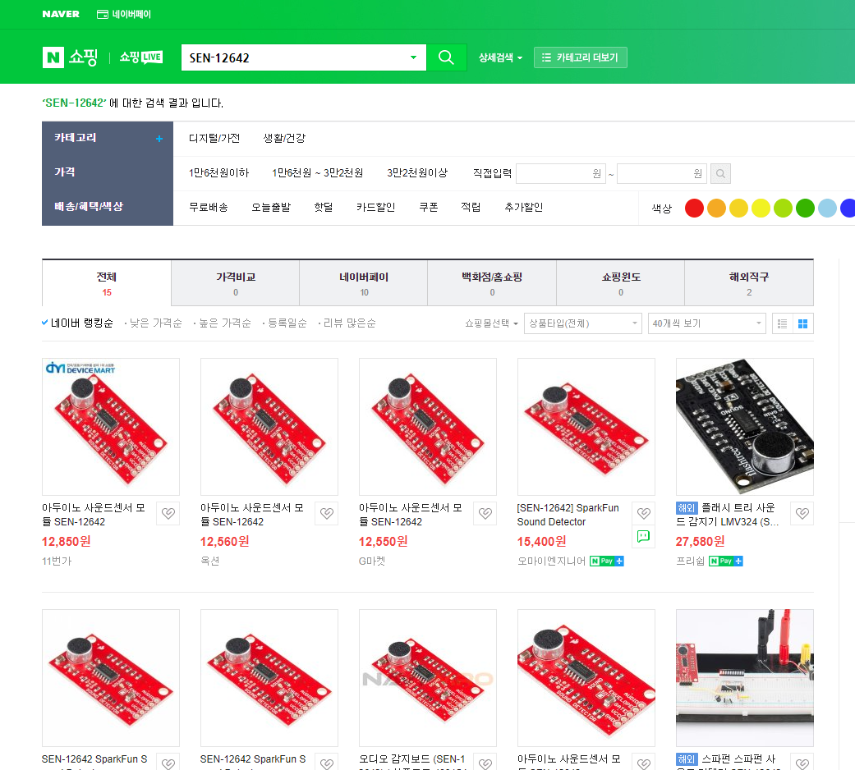This screenshot has width=855, height=770.
Task: Filter price 3만2천원이상
Action: 417,172
